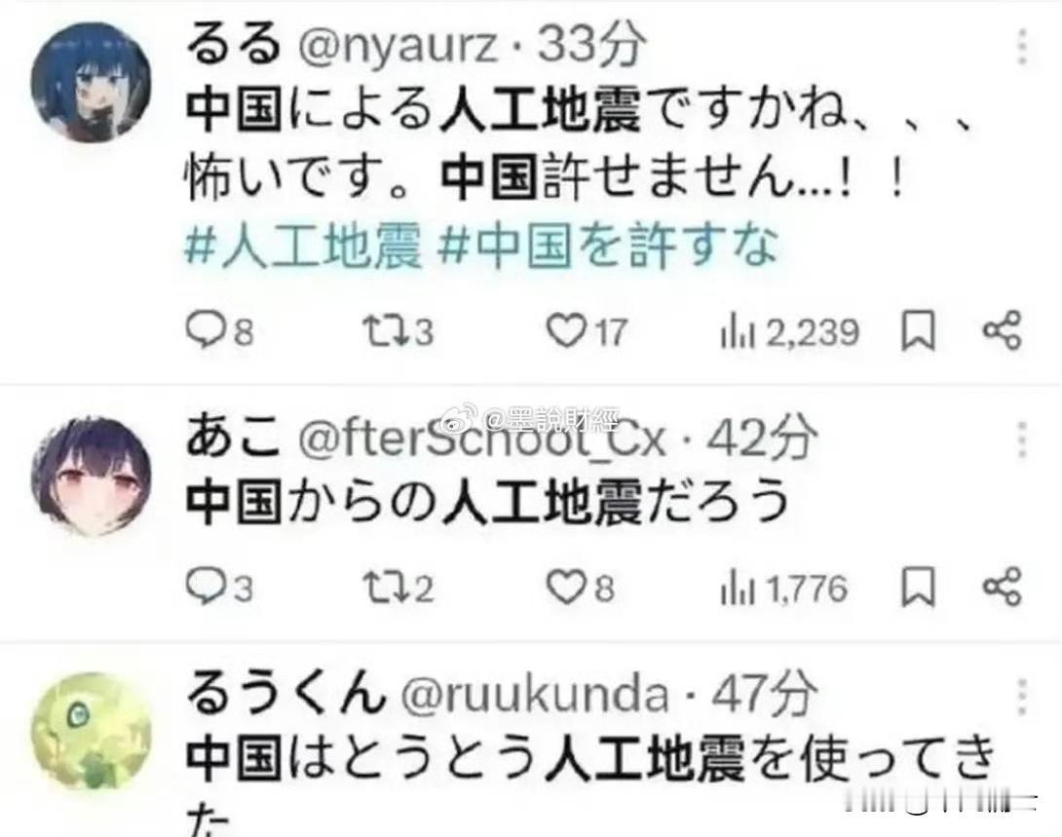Retweet the @fterSchool_Cx tweet

[398, 588]
